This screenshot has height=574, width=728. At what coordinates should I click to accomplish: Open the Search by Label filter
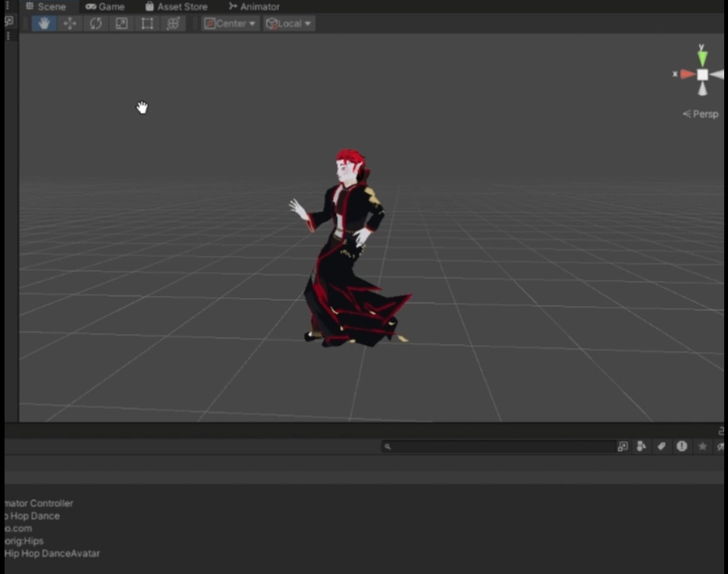point(661,446)
